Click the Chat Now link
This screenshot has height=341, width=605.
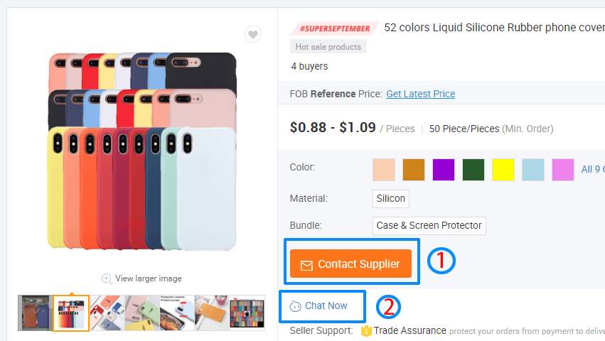(326, 306)
